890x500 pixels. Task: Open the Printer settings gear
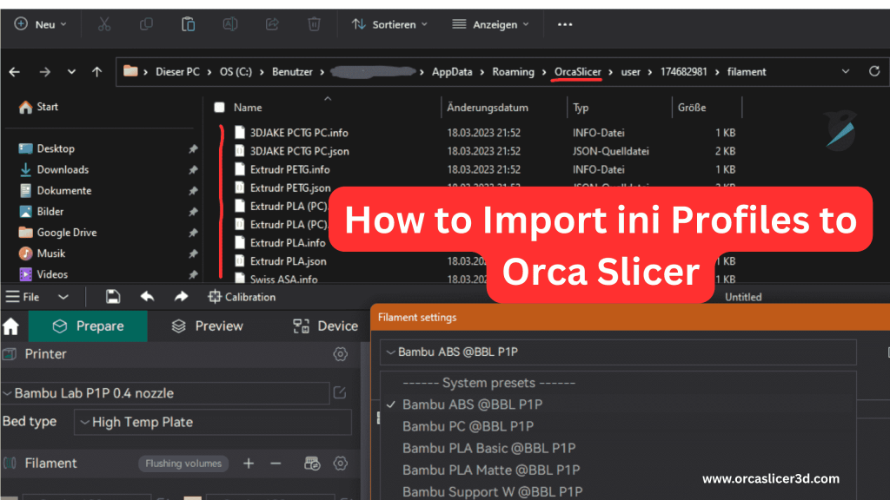(340, 354)
